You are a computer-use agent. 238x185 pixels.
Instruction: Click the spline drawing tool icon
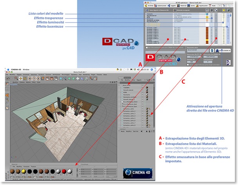tap(65, 79)
